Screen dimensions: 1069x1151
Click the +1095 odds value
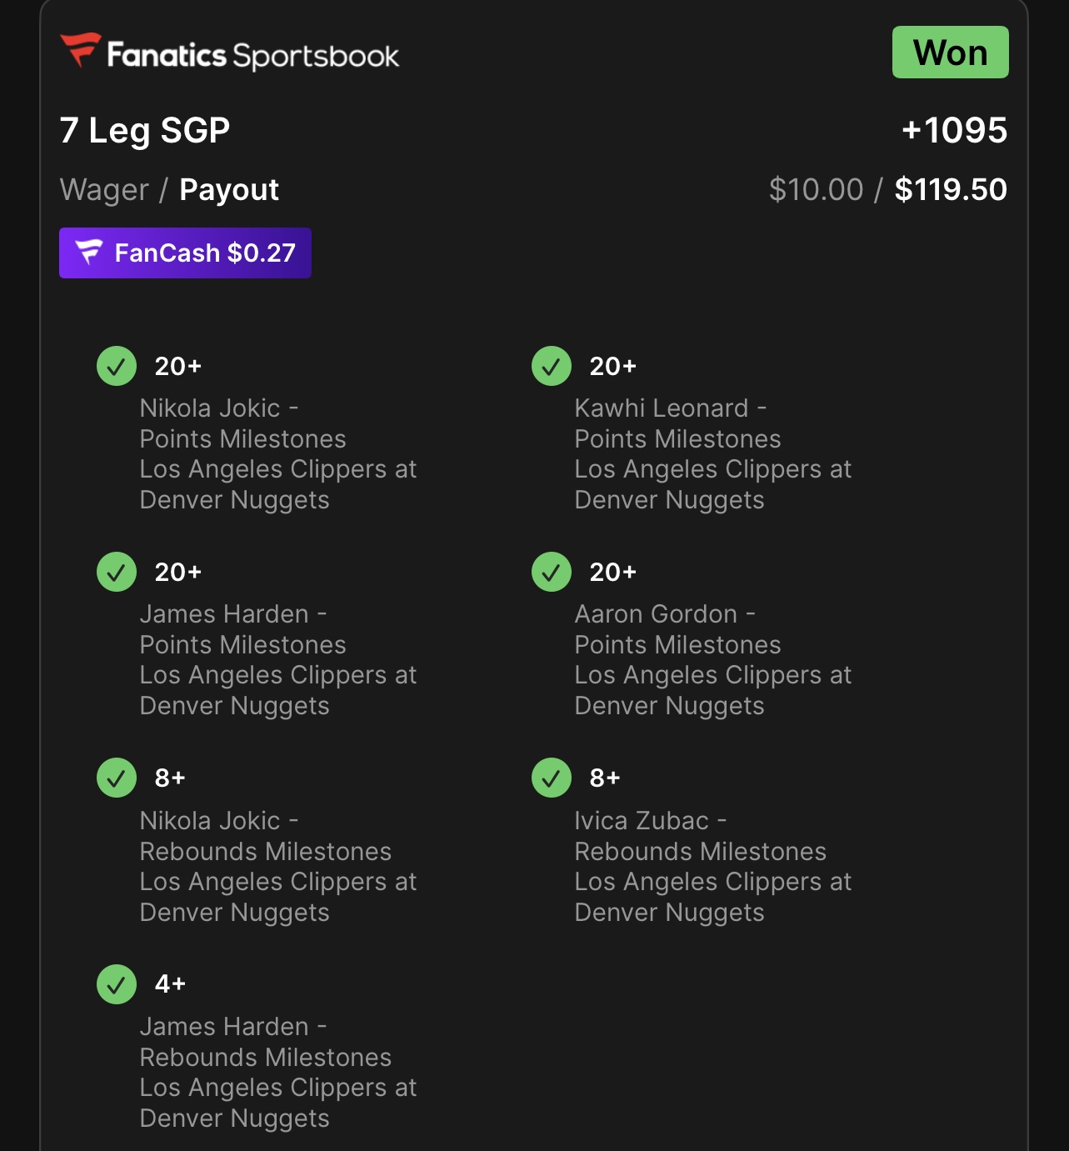(954, 131)
